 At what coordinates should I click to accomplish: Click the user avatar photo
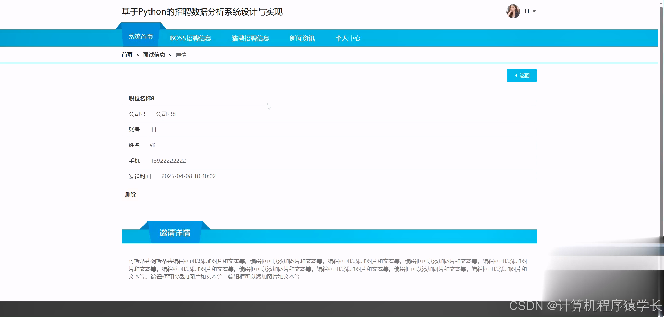point(513,11)
